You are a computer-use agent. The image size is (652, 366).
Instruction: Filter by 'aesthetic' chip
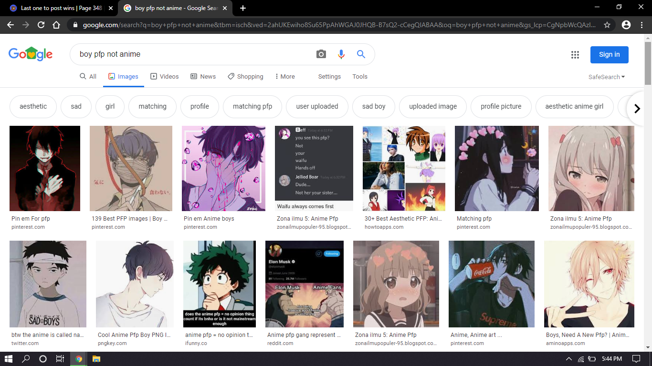[33, 107]
